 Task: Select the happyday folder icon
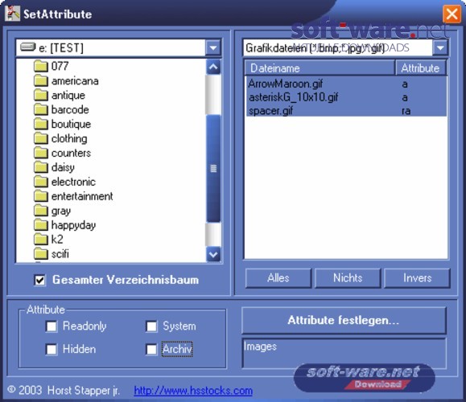41,225
